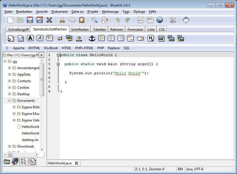Switch to the CSS tab

(x=162, y=29)
